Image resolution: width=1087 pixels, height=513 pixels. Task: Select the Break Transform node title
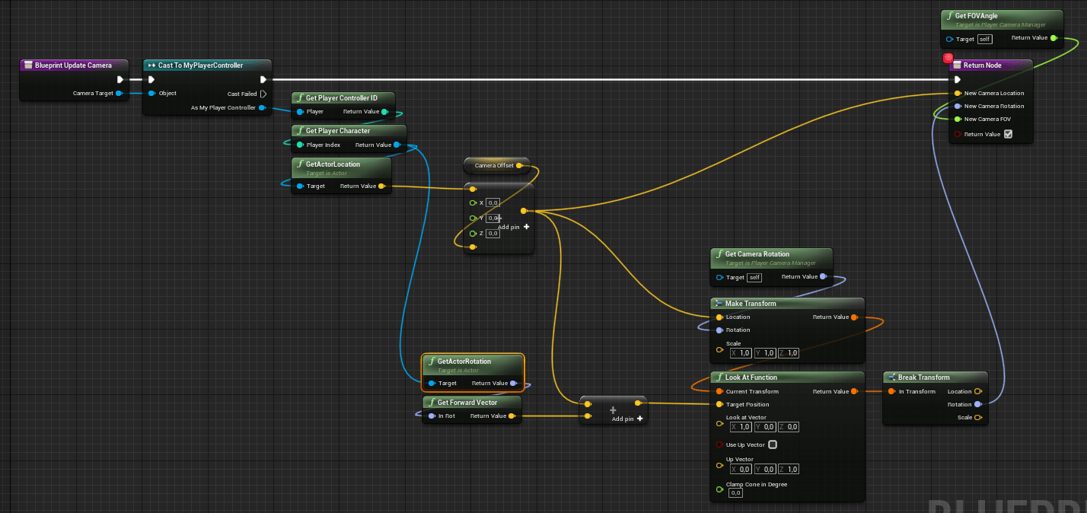click(x=924, y=378)
